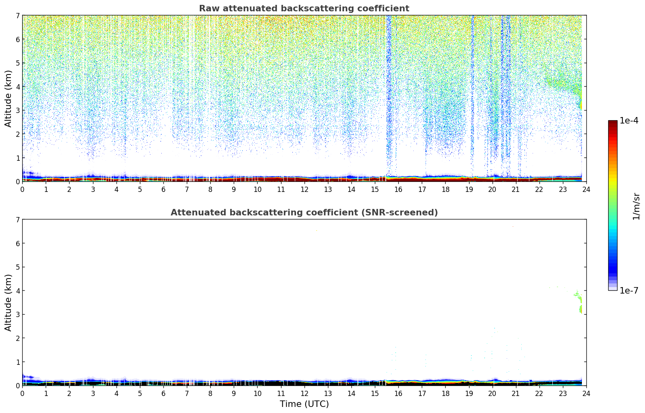Select hour 12 tick on the top plot
The height and width of the screenshot is (413, 645).
[x=304, y=189]
